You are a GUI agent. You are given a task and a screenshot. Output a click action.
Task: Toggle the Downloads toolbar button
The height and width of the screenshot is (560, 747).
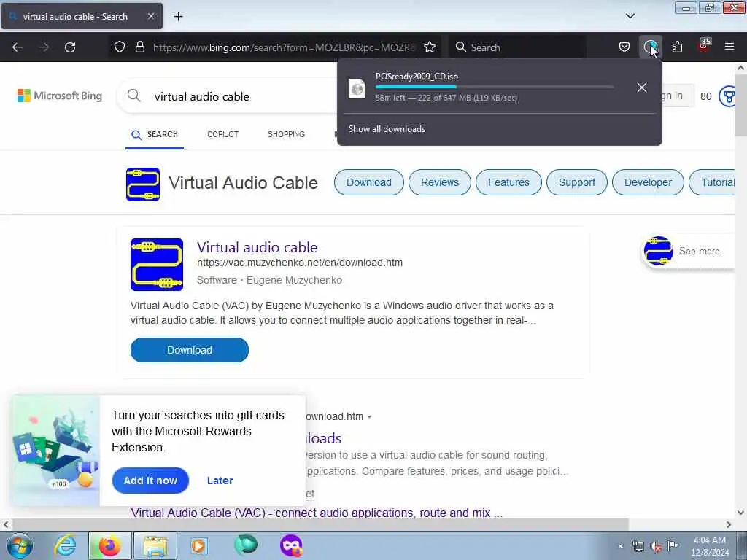pyautogui.click(x=650, y=47)
